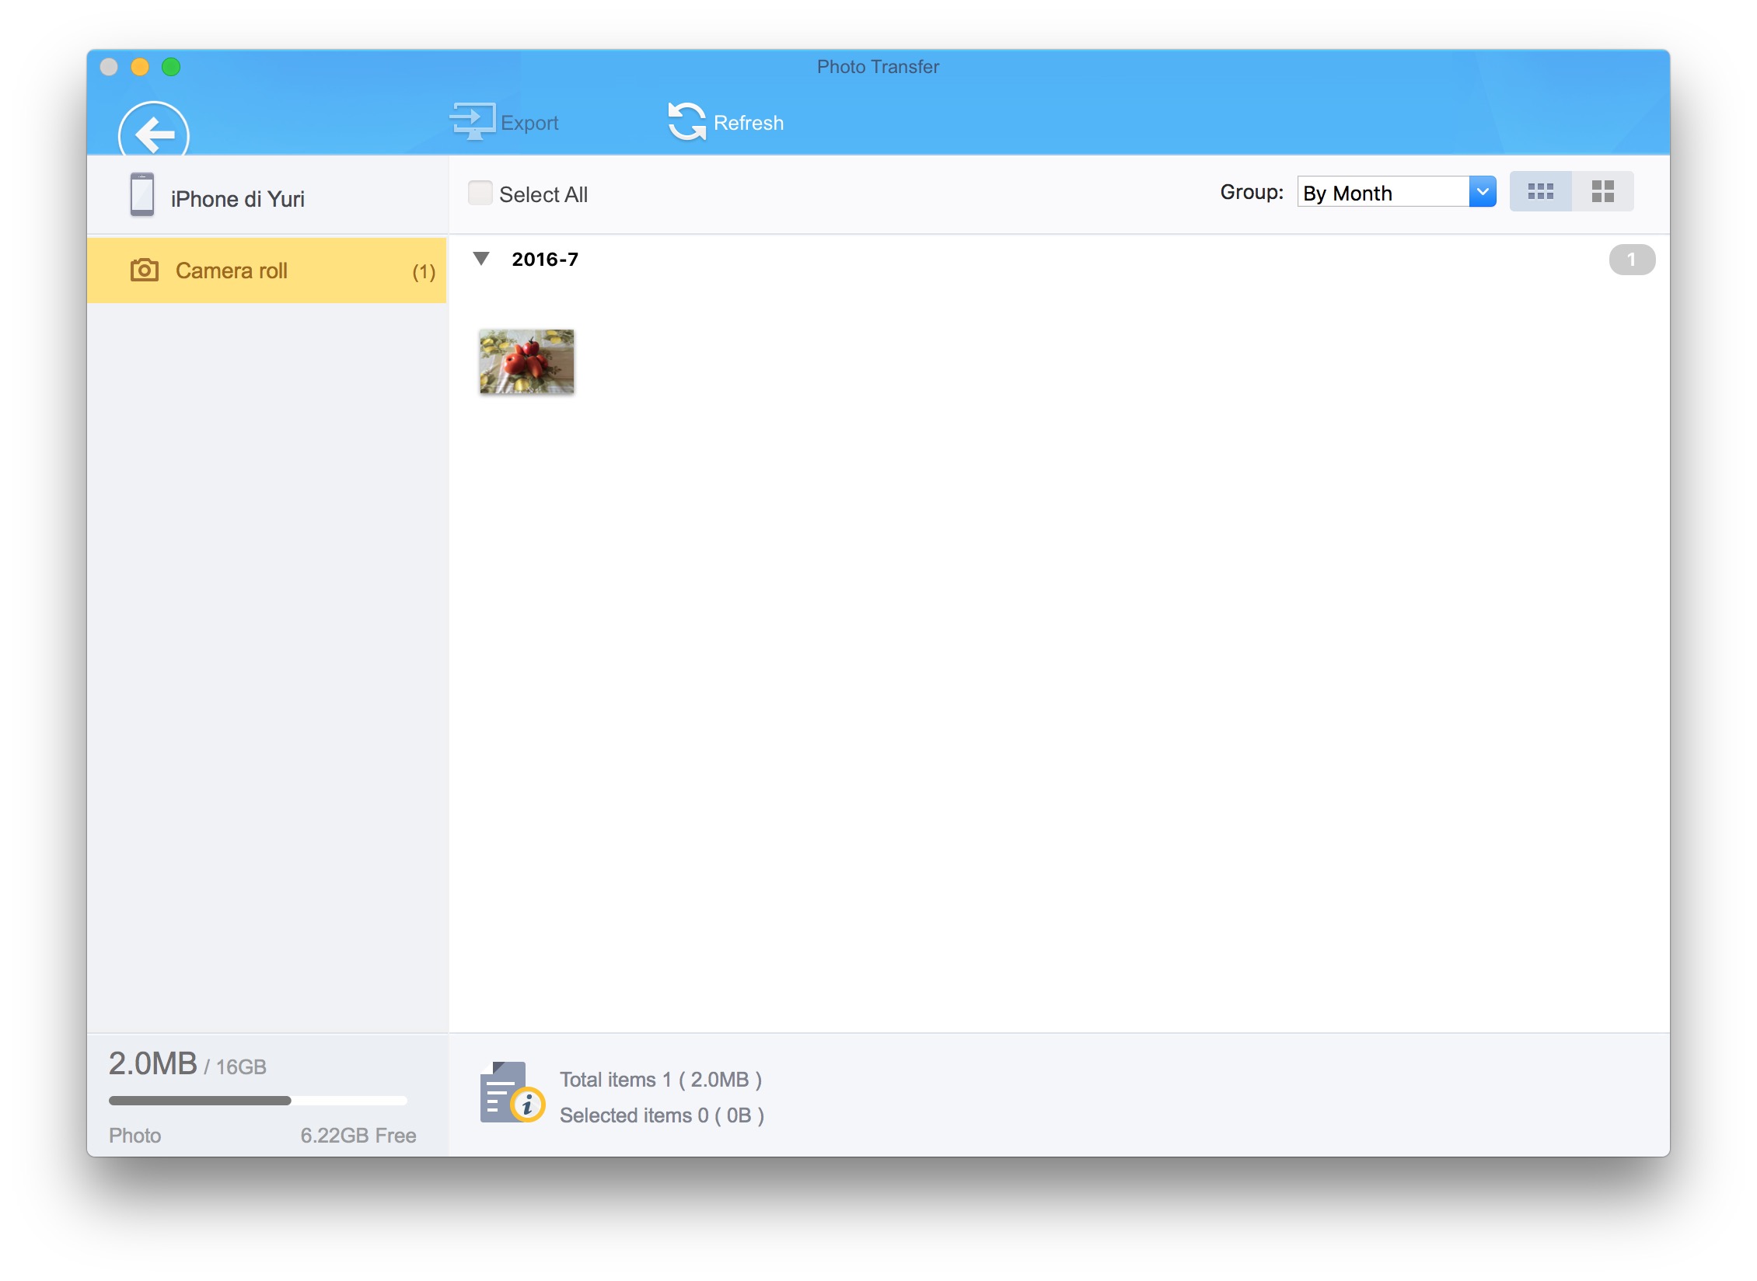Screen dimensions: 1757x1281
Task: Click the blue dropdown arrow next to By Month
Action: (1482, 192)
